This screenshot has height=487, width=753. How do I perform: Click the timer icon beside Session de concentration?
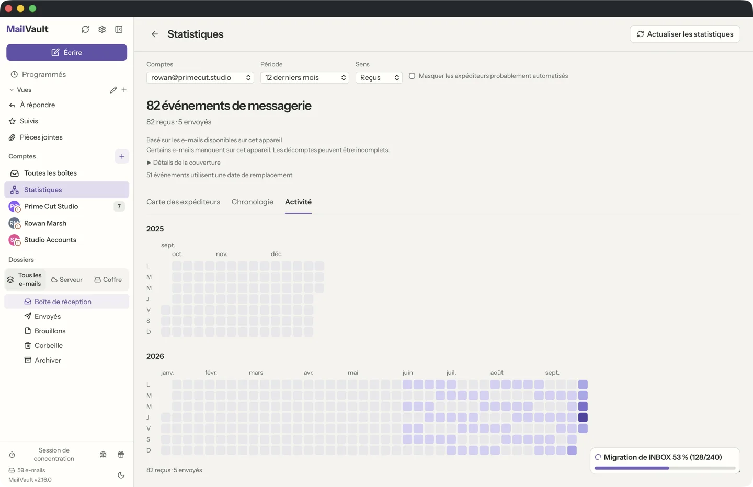coord(12,455)
